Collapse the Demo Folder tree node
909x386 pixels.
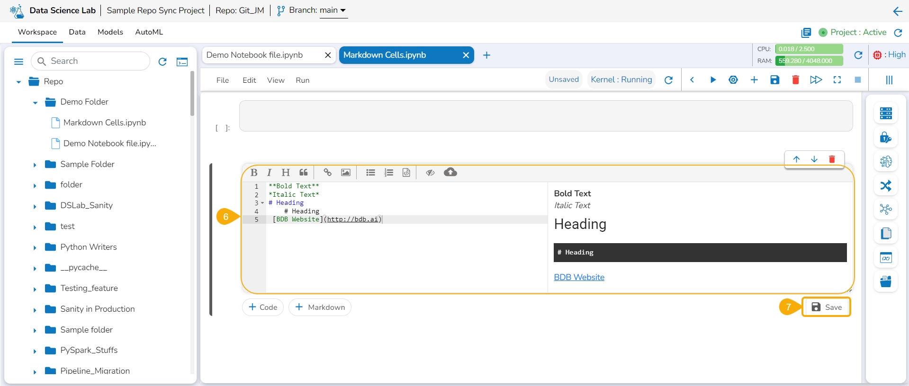(x=35, y=103)
